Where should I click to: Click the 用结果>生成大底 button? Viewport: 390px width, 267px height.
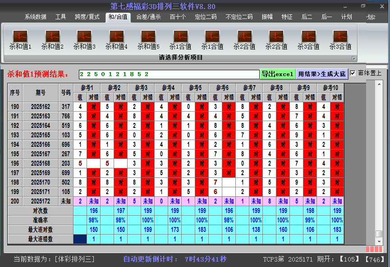click(322, 74)
